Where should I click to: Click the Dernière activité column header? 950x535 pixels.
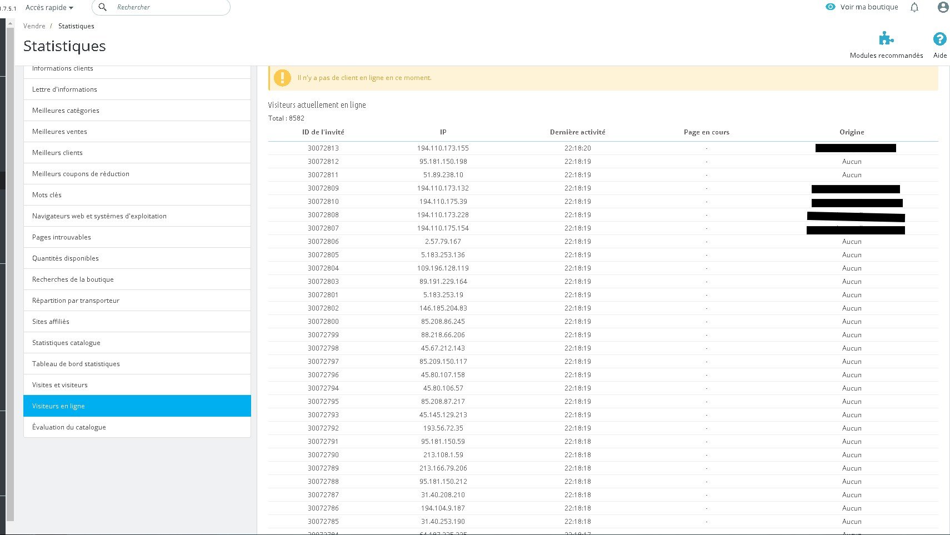578,132
